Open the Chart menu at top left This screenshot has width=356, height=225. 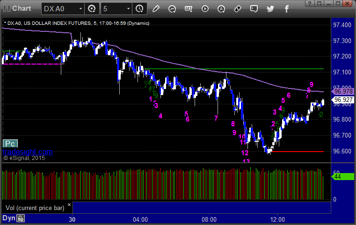click(17, 8)
